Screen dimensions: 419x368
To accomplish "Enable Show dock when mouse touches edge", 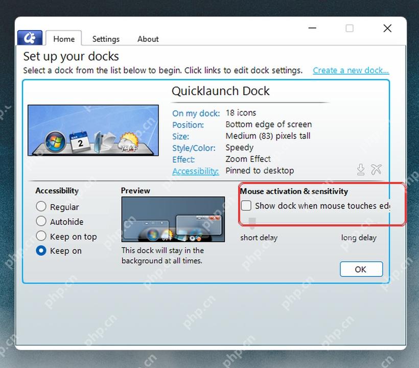I will tap(246, 206).
